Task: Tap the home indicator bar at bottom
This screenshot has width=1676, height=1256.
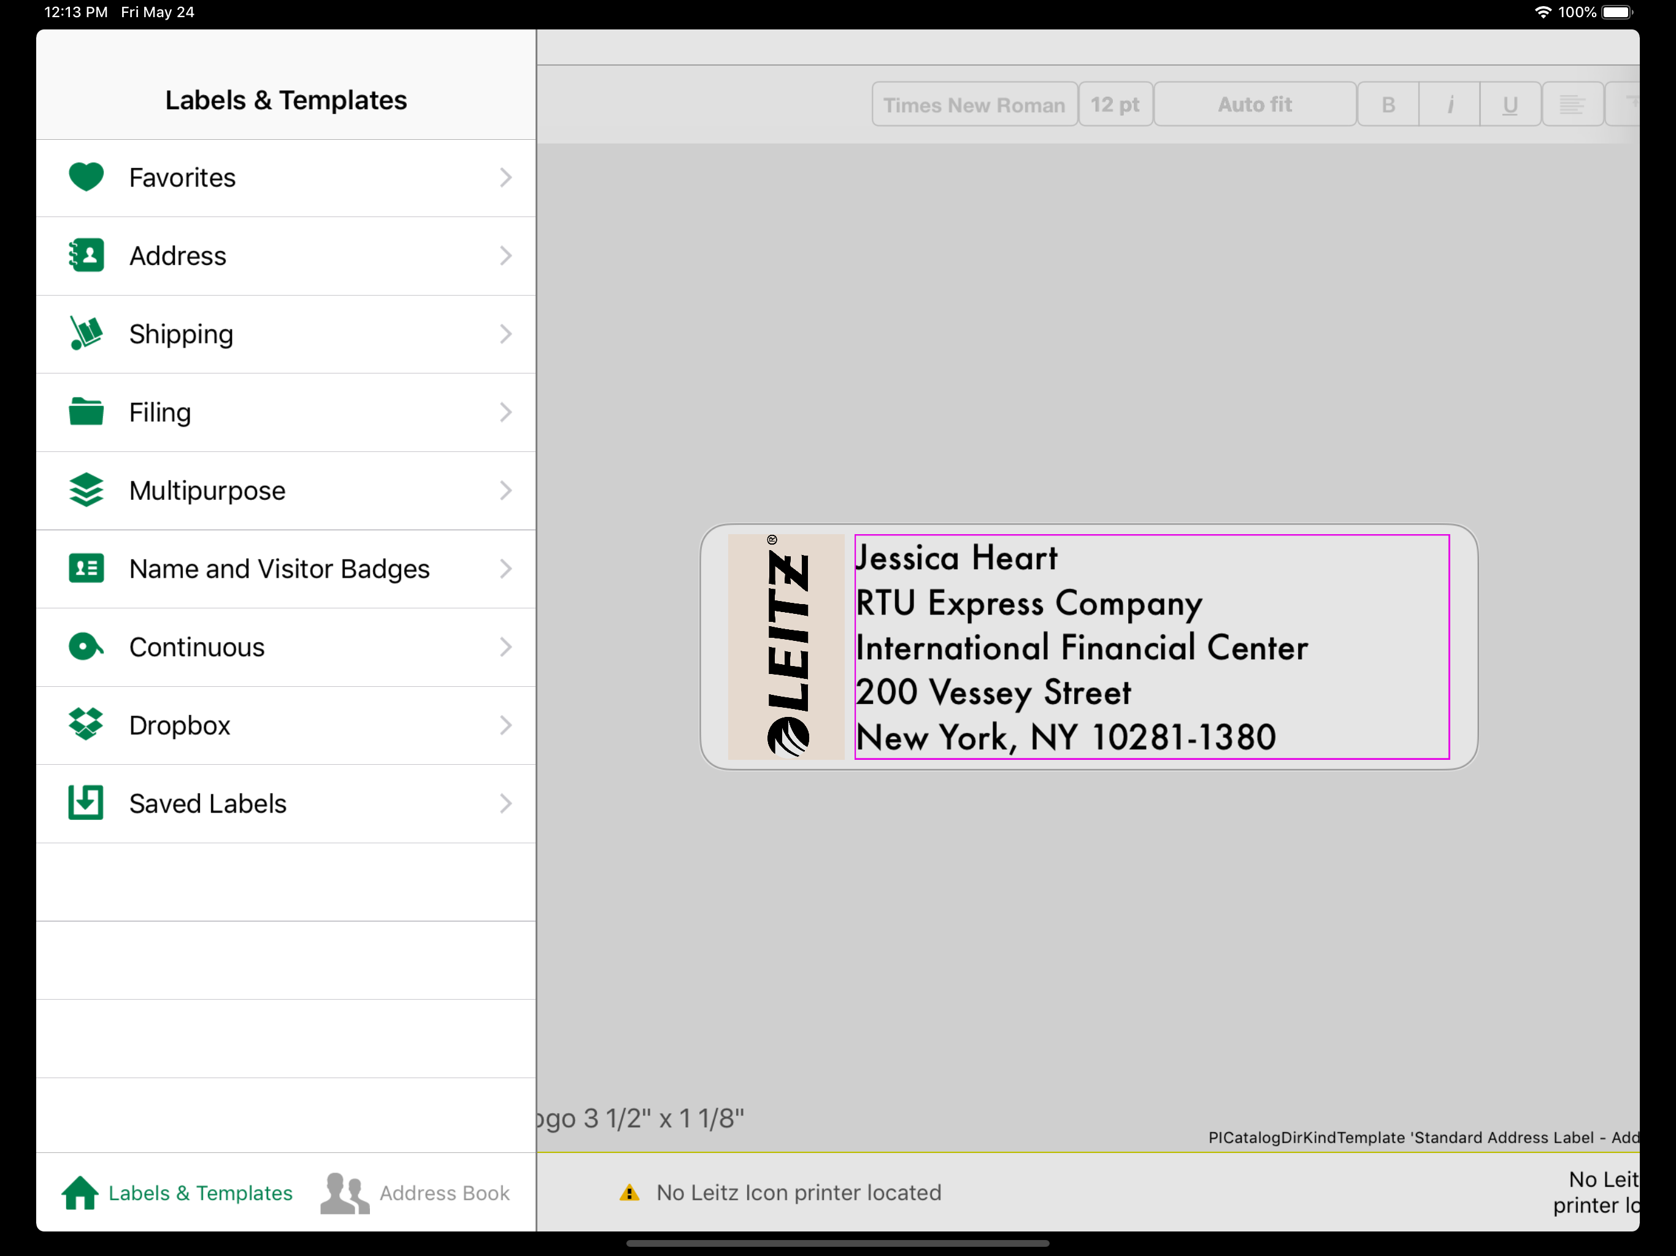Action: pos(838,1243)
